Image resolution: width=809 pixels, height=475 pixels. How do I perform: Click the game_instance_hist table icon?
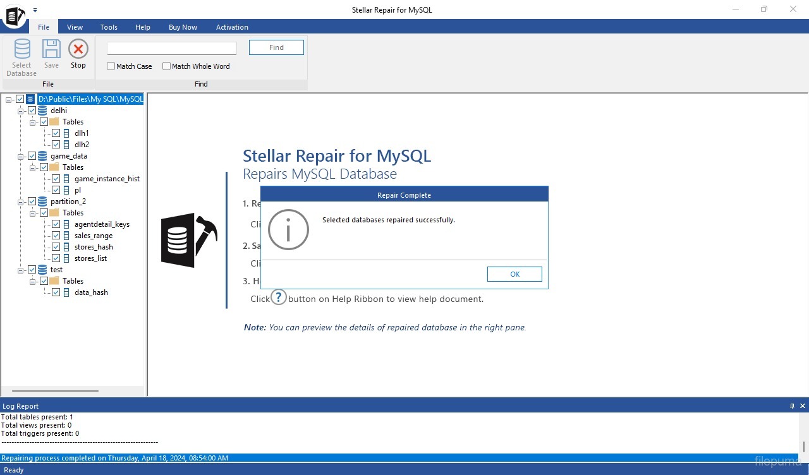coord(66,179)
